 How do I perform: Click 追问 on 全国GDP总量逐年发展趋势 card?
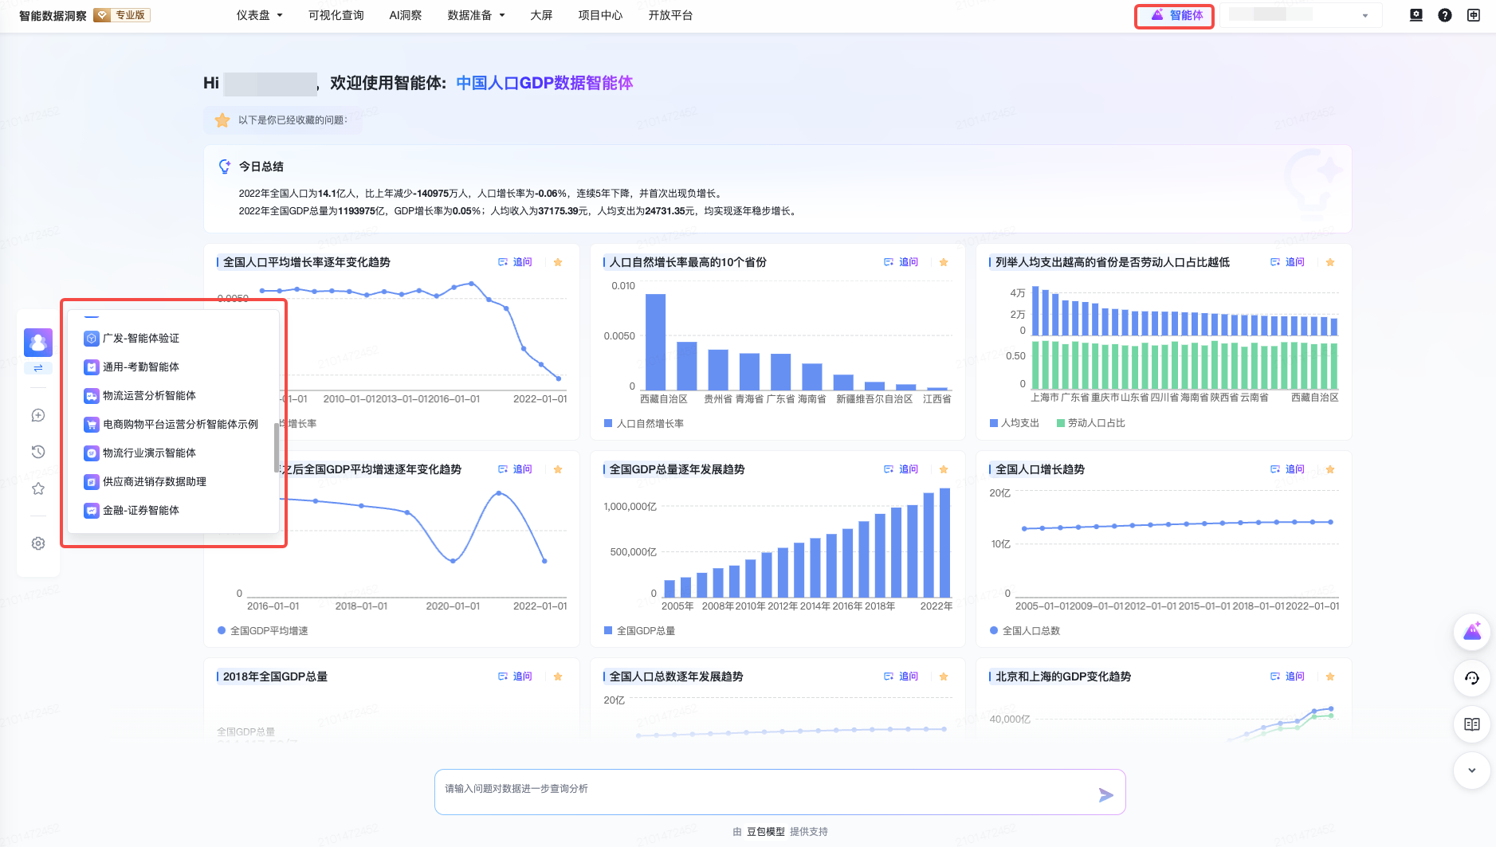(x=901, y=469)
